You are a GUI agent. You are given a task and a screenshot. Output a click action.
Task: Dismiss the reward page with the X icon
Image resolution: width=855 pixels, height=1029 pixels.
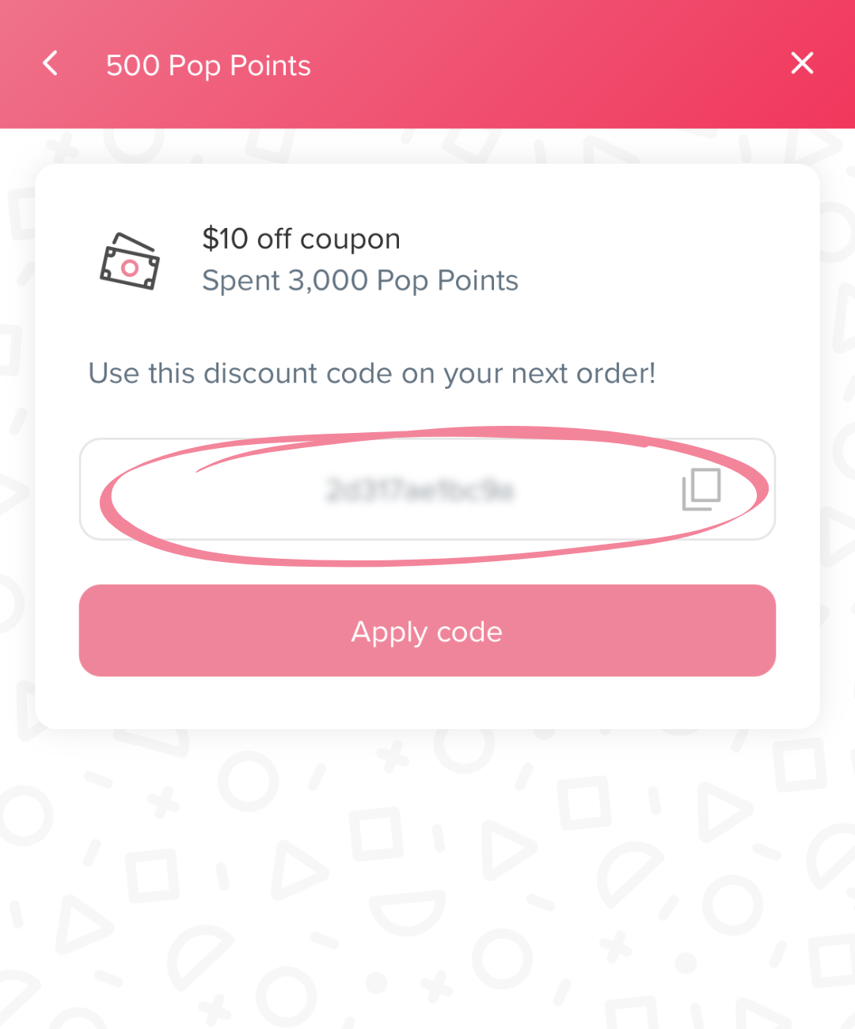point(802,63)
